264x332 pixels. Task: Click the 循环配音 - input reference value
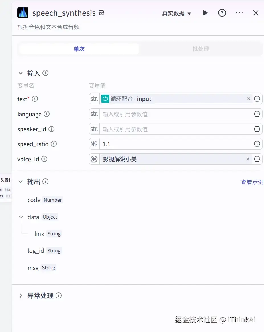(131, 99)
